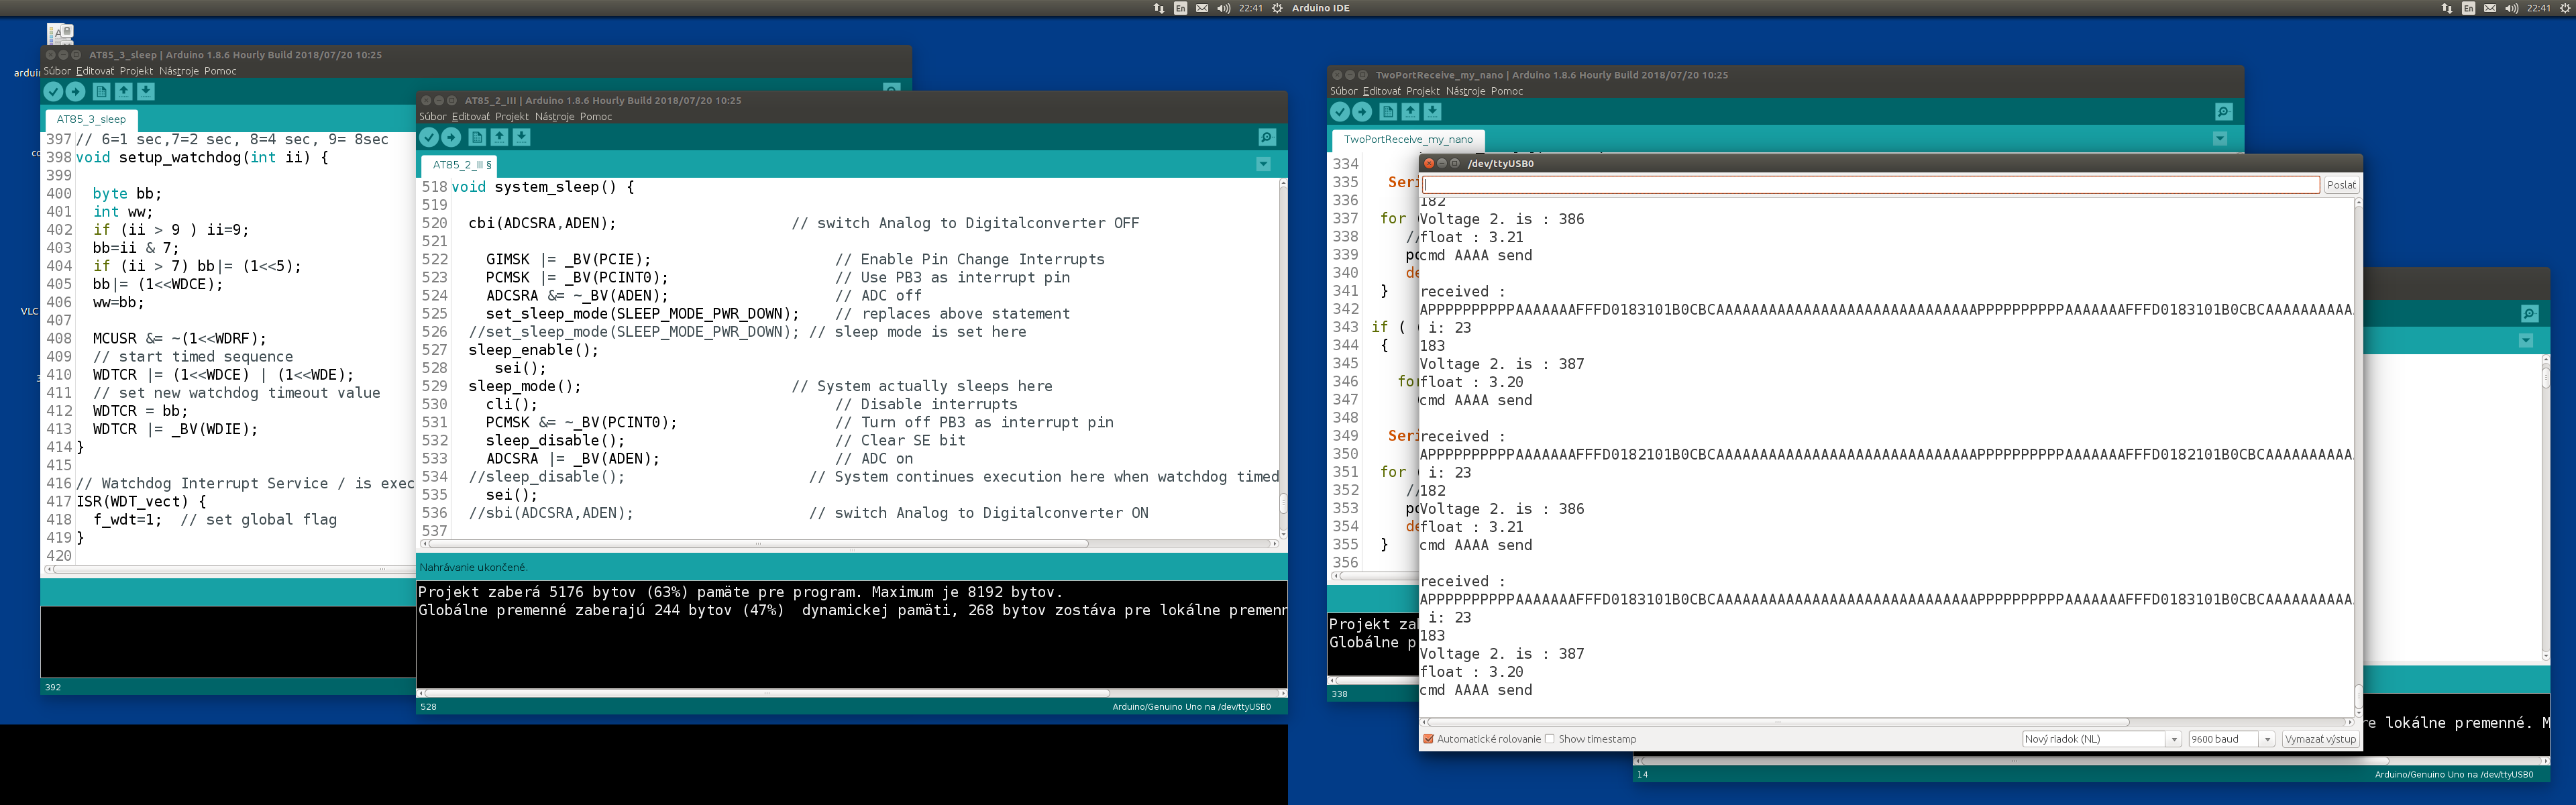Click board status text in AT85_2_III footer
The width and height of the screenshot is (2576, 805).
(x=1191, y=706)
